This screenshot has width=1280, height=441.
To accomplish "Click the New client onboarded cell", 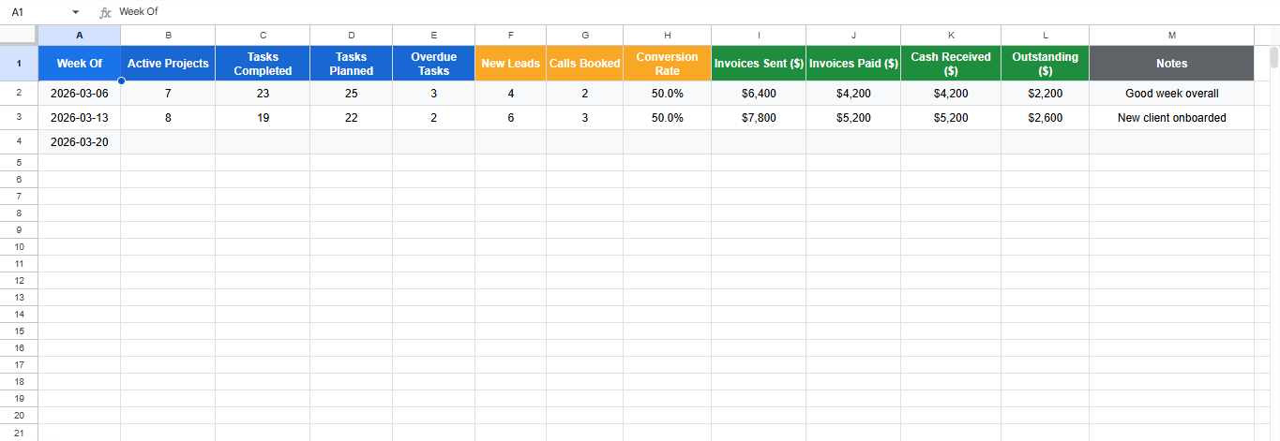I will (x=1171, y=118).
